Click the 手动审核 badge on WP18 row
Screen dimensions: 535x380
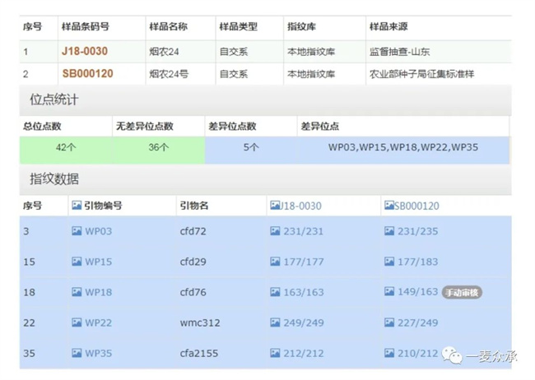pyautogui.click(x=462, y=292)
